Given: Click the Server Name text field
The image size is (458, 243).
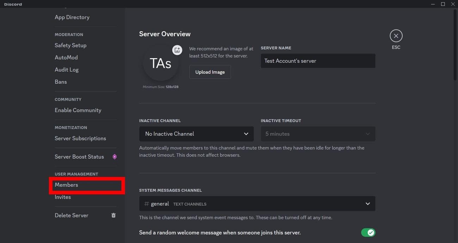Looking at the screenshot, I should coord(317,61).
